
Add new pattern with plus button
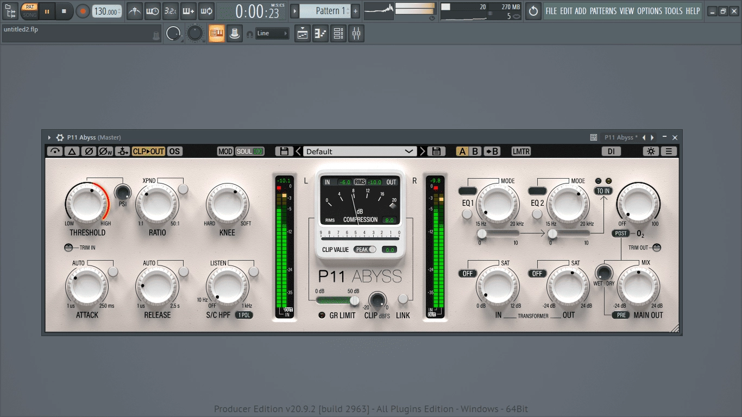click(355, 11)
